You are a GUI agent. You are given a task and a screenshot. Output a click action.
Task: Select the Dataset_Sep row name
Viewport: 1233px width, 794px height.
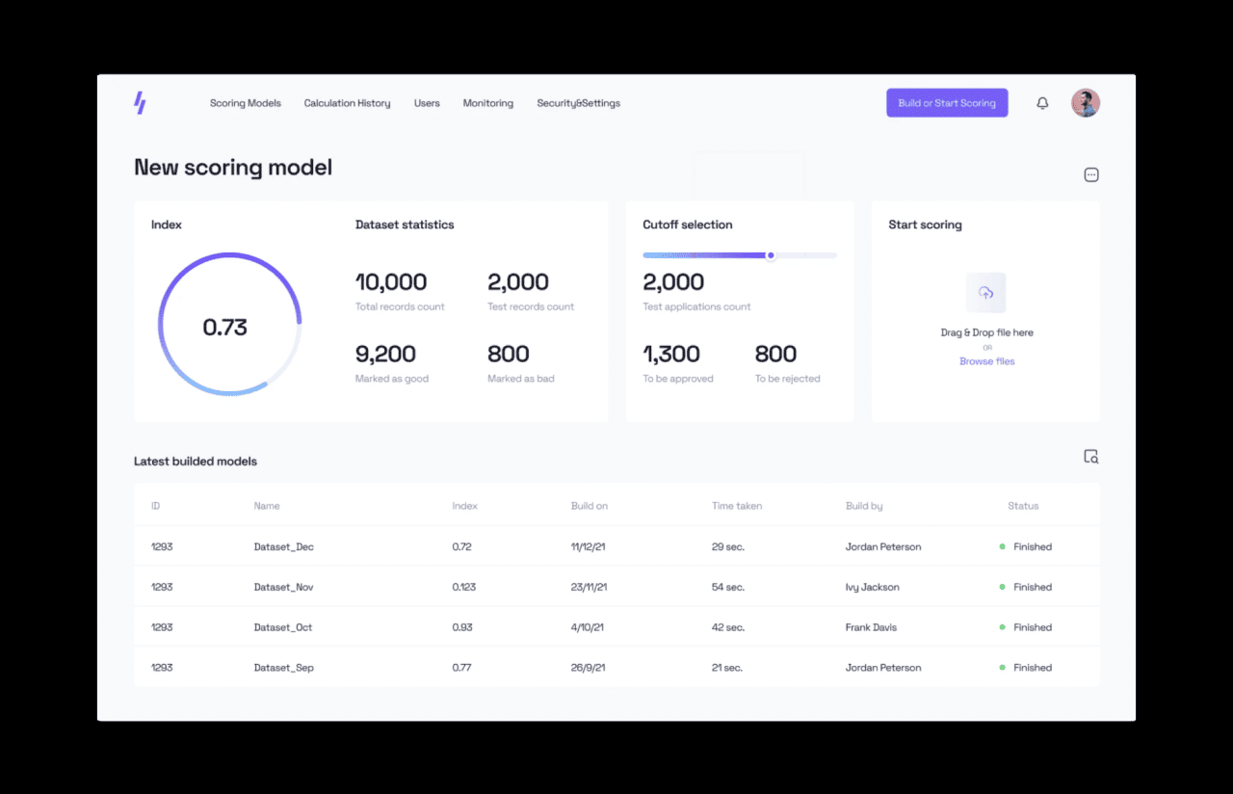[x=284, y=668]
